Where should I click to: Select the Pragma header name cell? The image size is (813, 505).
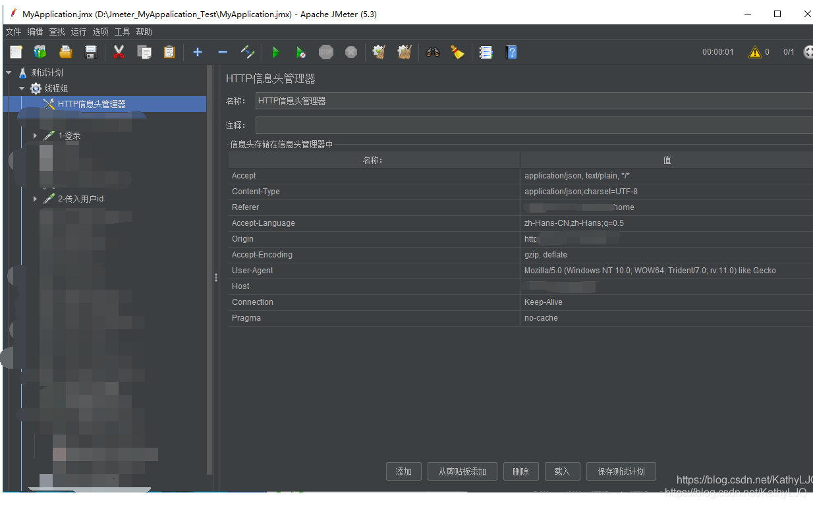[x=374, y=318]
